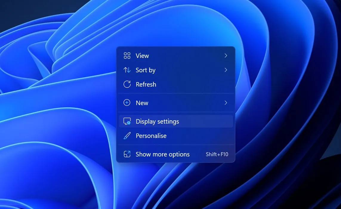Choose Display settings from the menu
This screenshot has height=209, width=341.
(176, 121)
